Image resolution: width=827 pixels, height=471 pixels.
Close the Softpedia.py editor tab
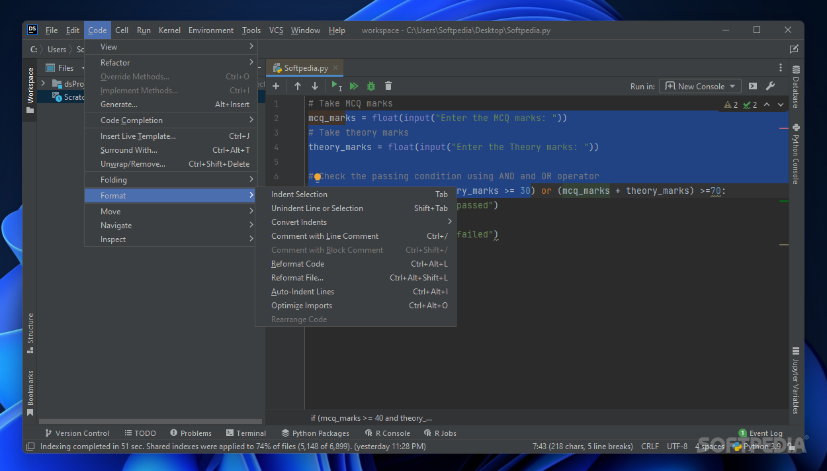(x=336, y=67)
